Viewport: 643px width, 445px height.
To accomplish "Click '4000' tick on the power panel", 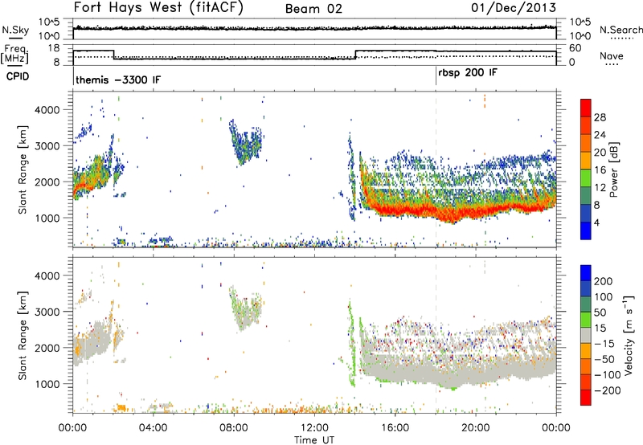I will pyautogui.click(x=47, y=110).
